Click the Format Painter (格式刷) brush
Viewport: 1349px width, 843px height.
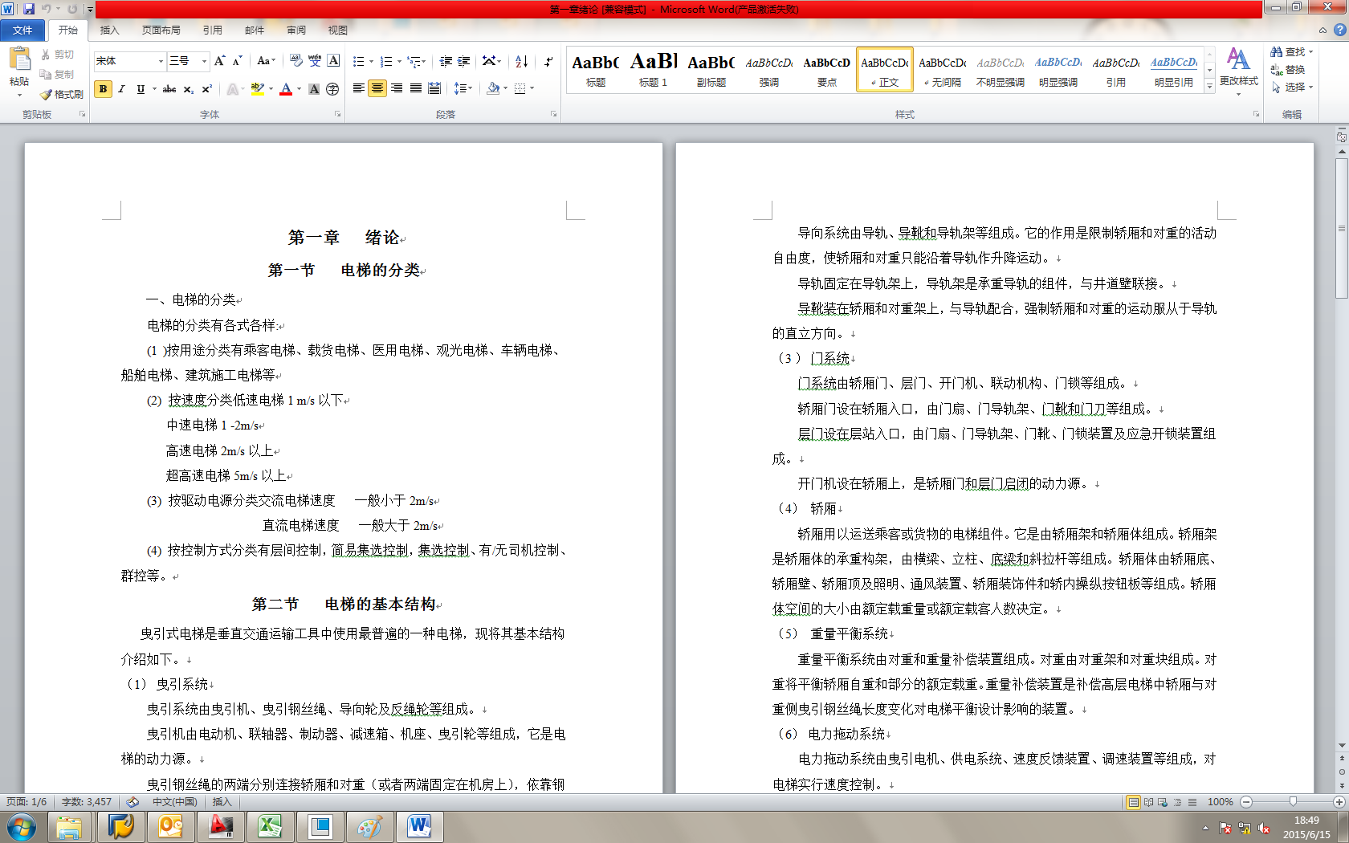tap(62, 94)
